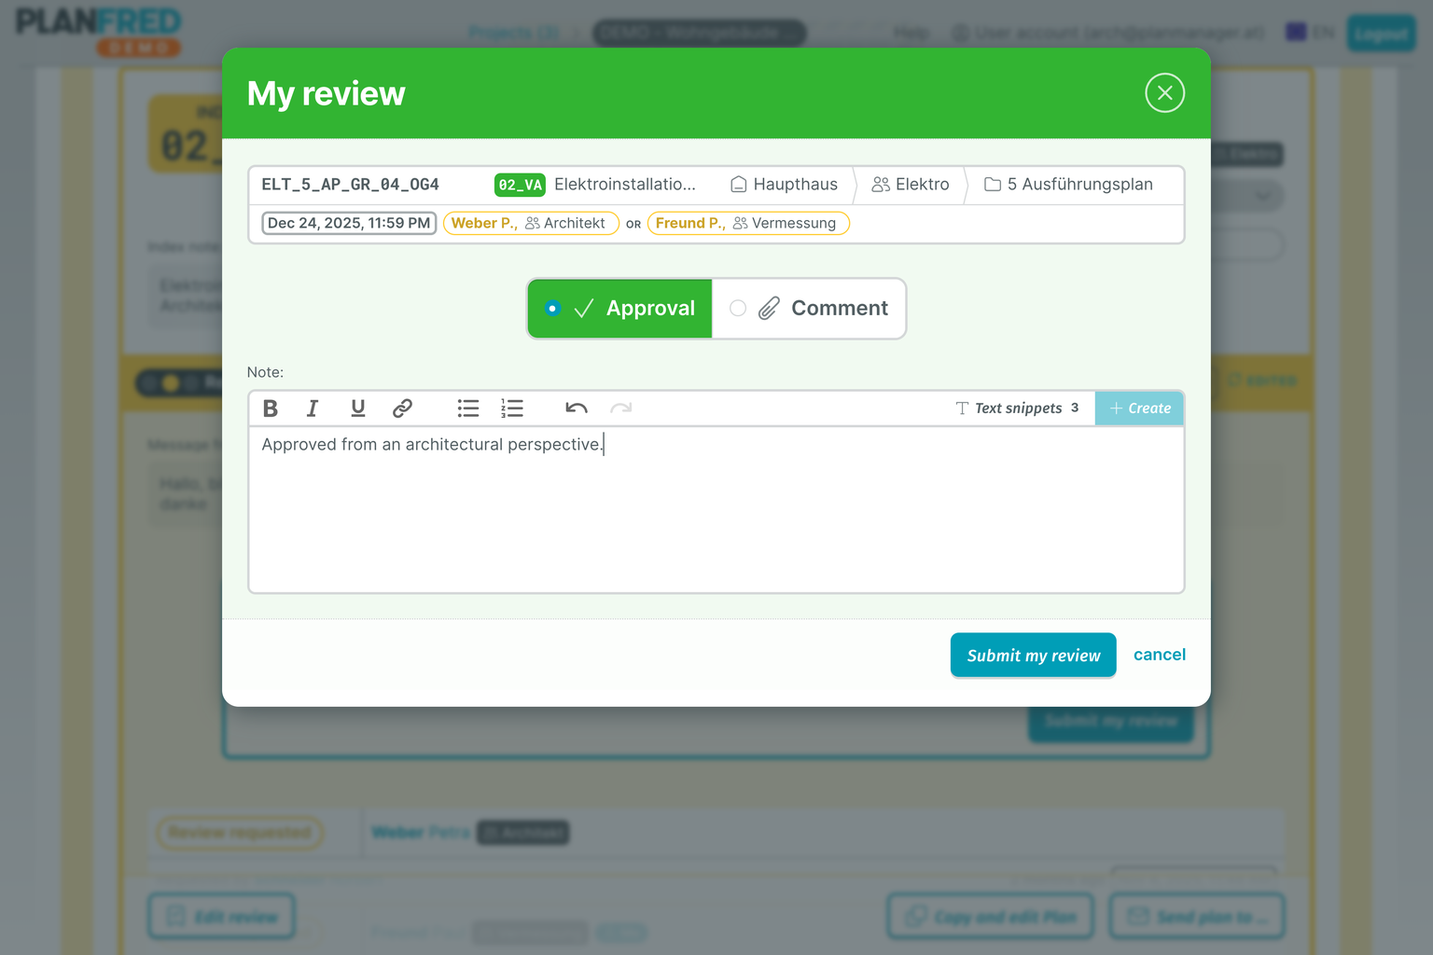Viewport: 1433px width, 955px height.
Task: Undo the last note edit
Action: [577, 408]
